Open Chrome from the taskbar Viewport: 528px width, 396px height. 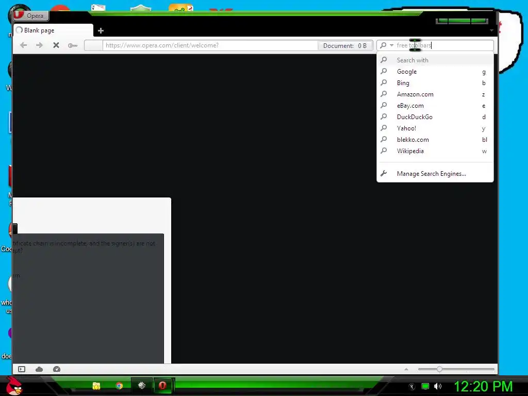(x=119, y=386)
